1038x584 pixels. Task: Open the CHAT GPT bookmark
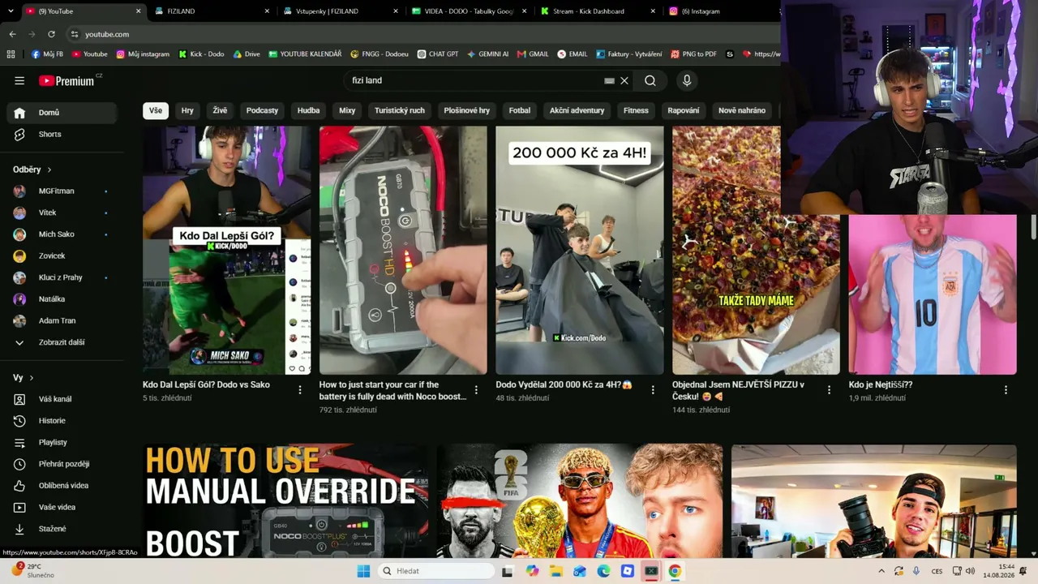(438, 54)
